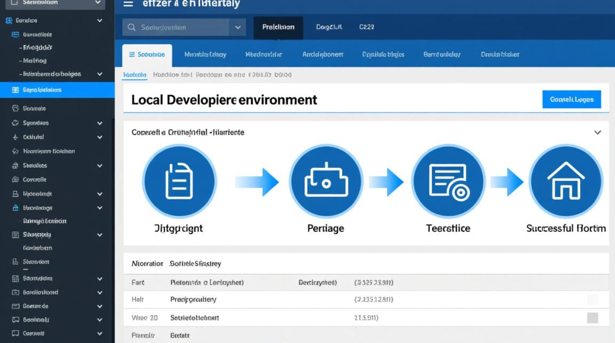The width and height of the screenshot is (615, 343).
Task: Click the house icon for Successful step
Action: click(x=566, y=182)
